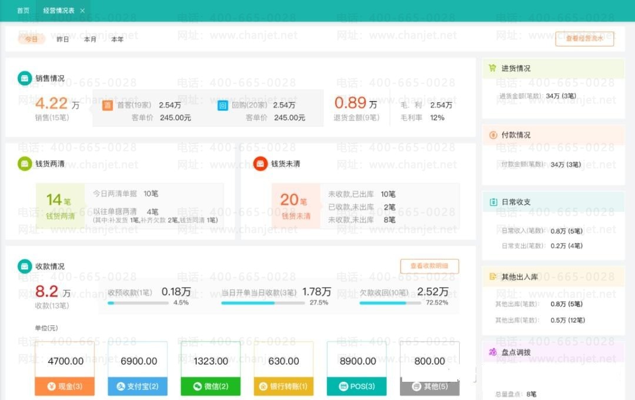Click the 1323.00 amount card
This screenshot has width=635, height=400.
pos(210,359)
